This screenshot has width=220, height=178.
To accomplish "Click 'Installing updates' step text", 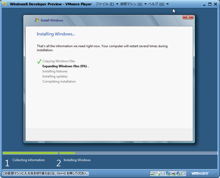I will (x=55, y=77).
